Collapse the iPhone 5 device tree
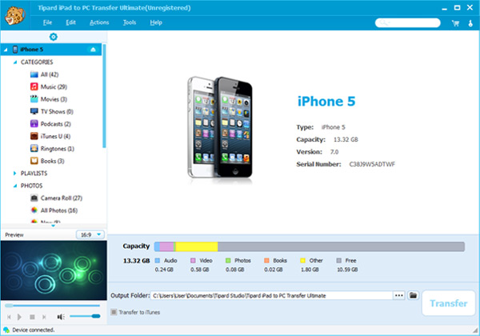The width and height of the screenshot is (480, 336). 6,50
